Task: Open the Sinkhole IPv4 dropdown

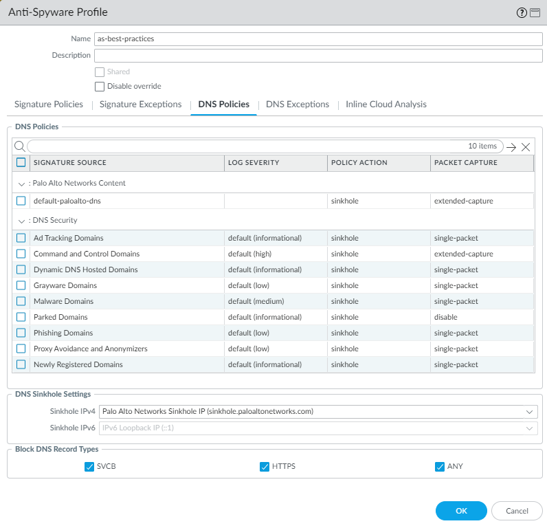Action: click(x=528, y=412)
